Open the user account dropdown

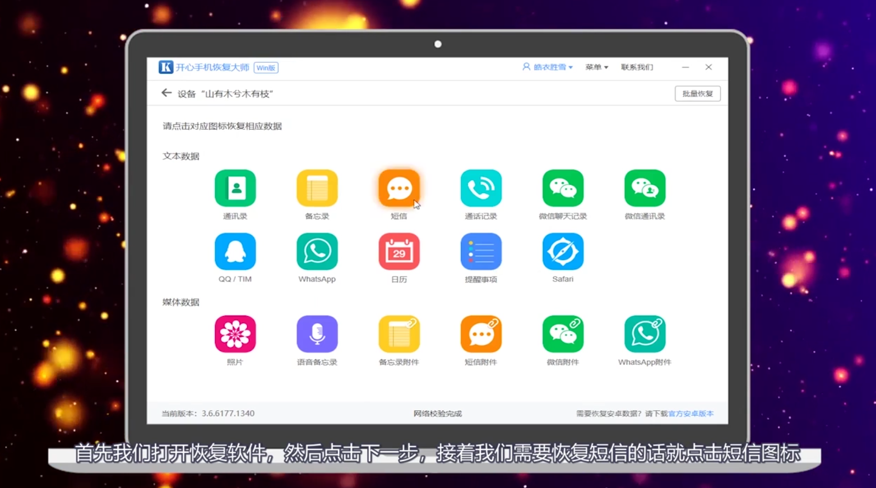548,67
